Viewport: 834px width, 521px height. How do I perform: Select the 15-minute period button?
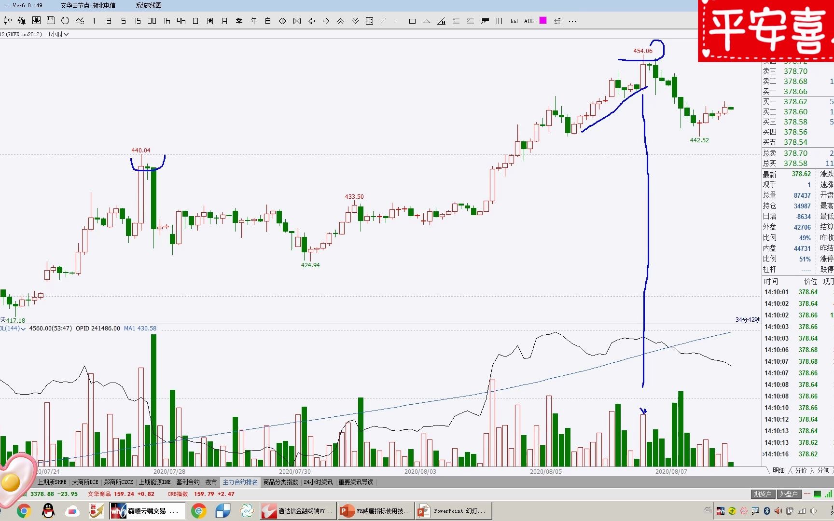pos(138,21)
